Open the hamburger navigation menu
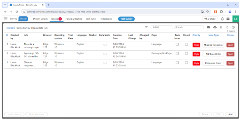The image size is (241, 120). [6, 19]
